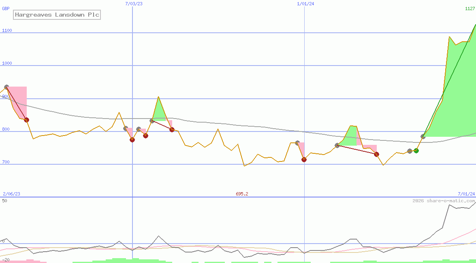Select the gray signal dot at the chart's start
Viewport: 476px width, 263px height.
pyautogui.click(x=6, y=86)
